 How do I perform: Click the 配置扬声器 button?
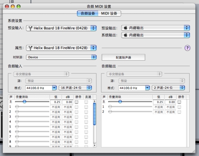tap(123, 58)
